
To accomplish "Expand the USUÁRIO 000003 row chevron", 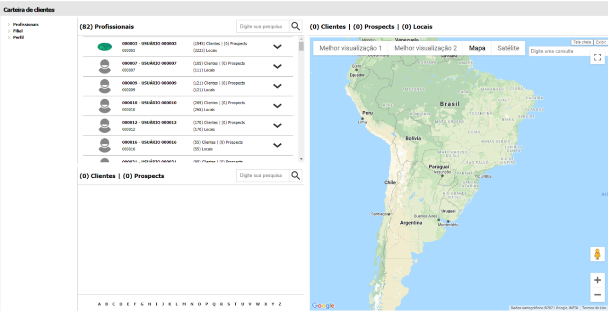I will (x=277, y=46).
